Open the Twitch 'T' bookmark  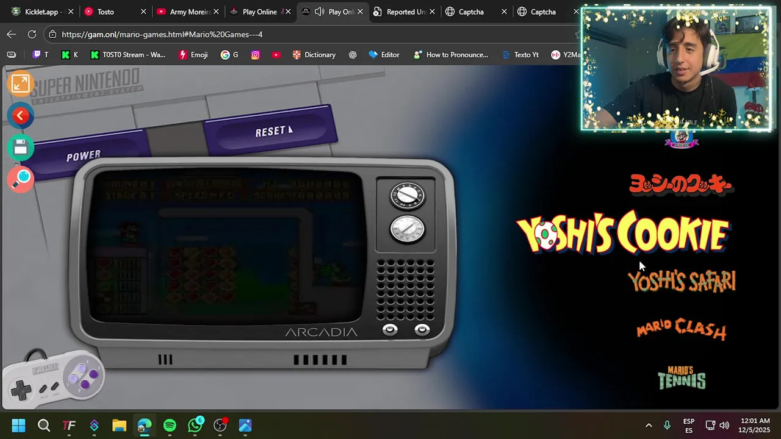pyautogui.click(x=40, y=55)
